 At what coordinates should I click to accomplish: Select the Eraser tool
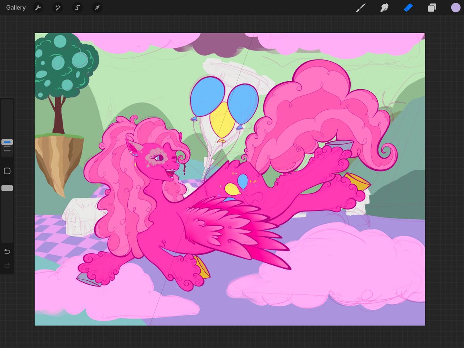[x=408, y=8]
